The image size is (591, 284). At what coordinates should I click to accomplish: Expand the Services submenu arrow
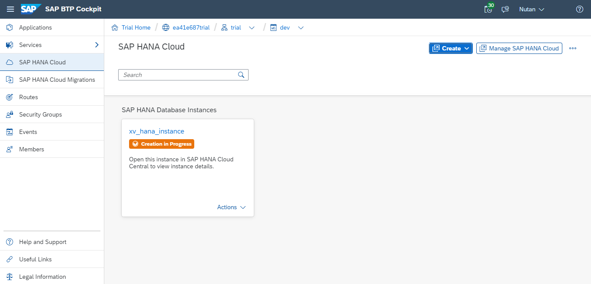[96, 45]
